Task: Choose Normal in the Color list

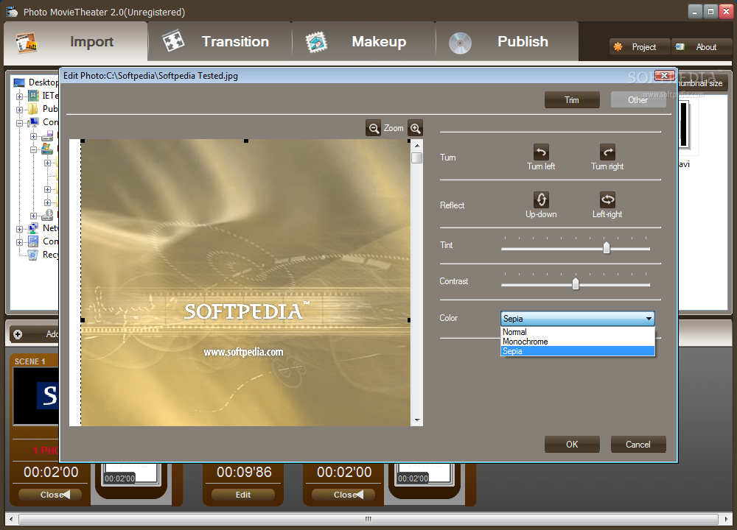Action: pyautogui.click(x=577, y=332)
